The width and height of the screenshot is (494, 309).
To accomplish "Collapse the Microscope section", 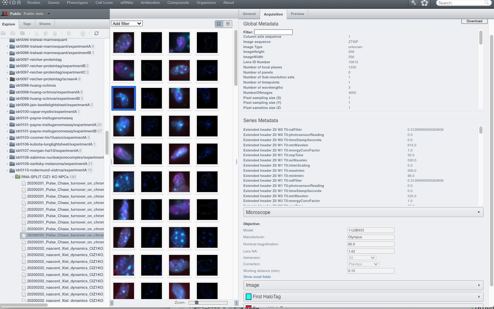I will (363, 212).
